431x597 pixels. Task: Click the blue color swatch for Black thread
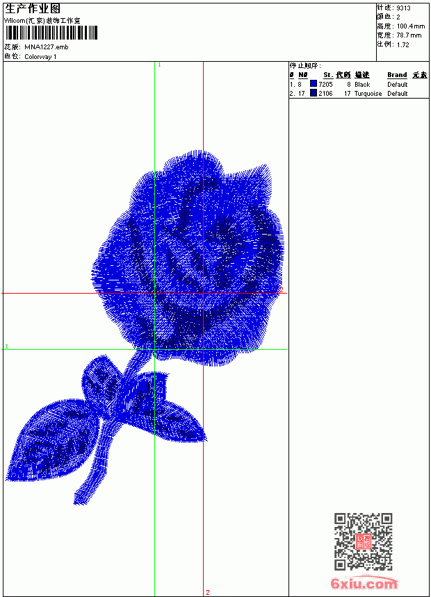(314, 84)
